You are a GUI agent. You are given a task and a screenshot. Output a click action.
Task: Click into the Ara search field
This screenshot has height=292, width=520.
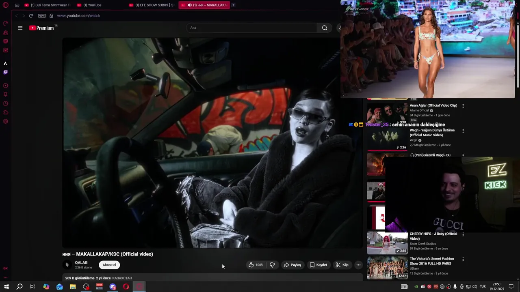[252, 28]
